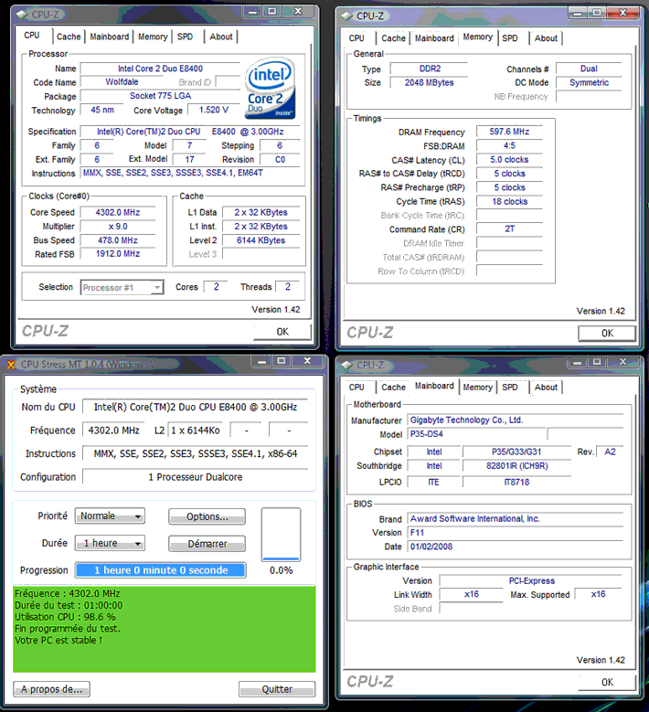Click title bar icon of CPU-Z Mainboard window
Image resolution: width=649 pixels, height=712 pixels.
tap(347, 365)
